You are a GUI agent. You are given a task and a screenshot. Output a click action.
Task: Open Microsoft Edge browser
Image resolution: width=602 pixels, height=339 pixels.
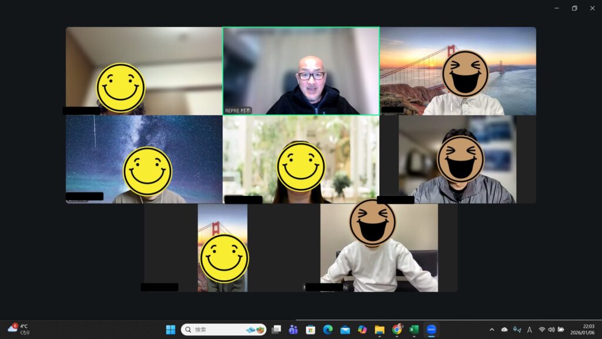(x=328, y=330)
